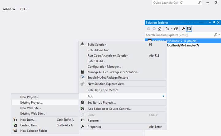Screen dimensions: 221x136
Task: Click the Quick Launch magnifier icon
Action: click(x=200, y=2)
